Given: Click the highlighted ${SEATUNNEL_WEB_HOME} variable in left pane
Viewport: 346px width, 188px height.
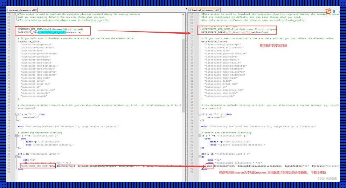Looking at the screenshot, I should [52, 32].
